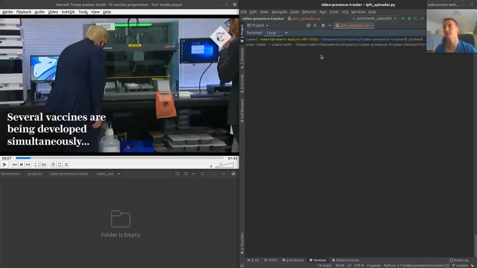Viewport: 477px width, 268px height.
Task: Click the VLC elapsed time 00:07
Action: tap(7, 158)
